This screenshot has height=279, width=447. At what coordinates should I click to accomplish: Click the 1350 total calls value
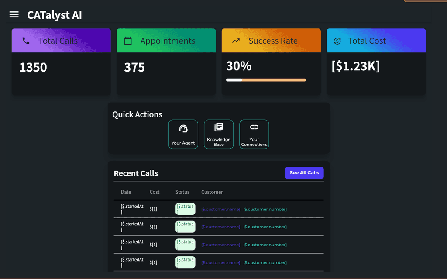pos(33,67)
